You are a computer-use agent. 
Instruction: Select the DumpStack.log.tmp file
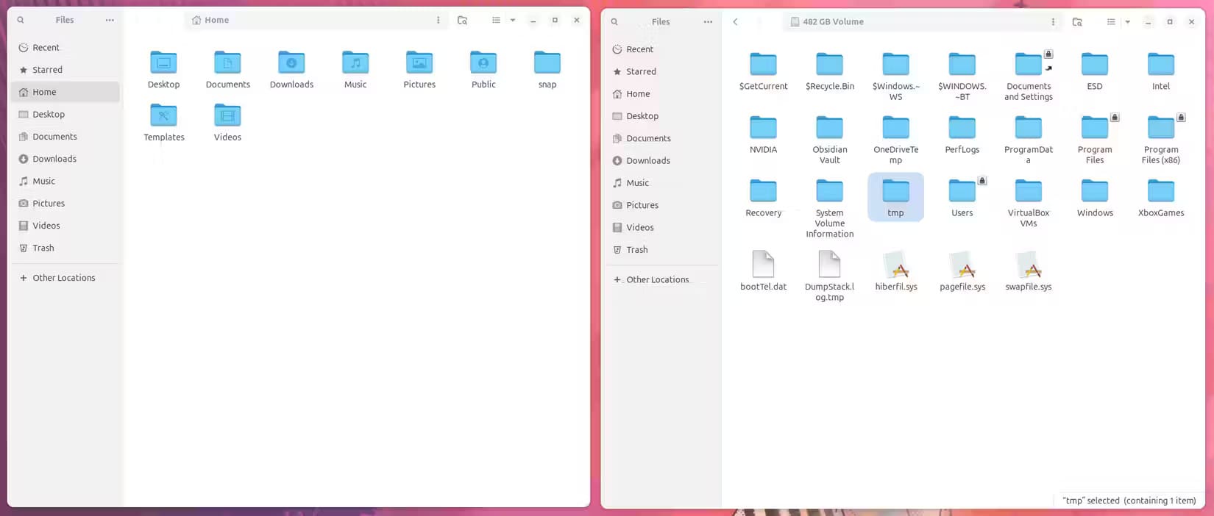tap(830, 276)
